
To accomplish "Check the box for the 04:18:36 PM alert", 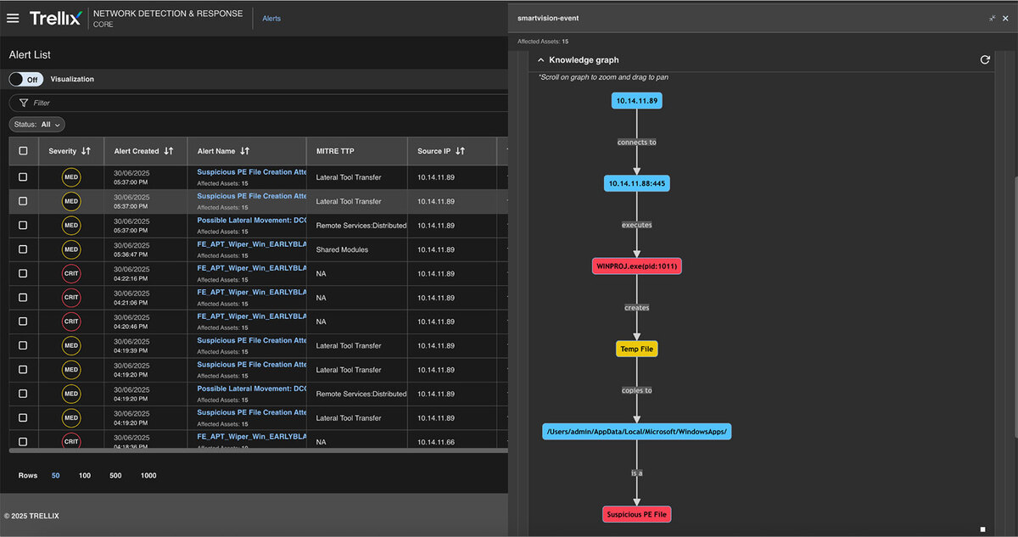I will coord(23,441).
